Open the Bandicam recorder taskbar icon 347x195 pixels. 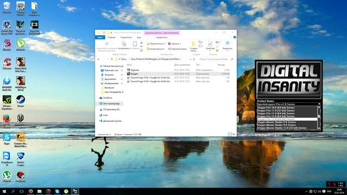click(48, 191)
